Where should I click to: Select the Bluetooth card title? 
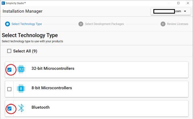[40, 107]
